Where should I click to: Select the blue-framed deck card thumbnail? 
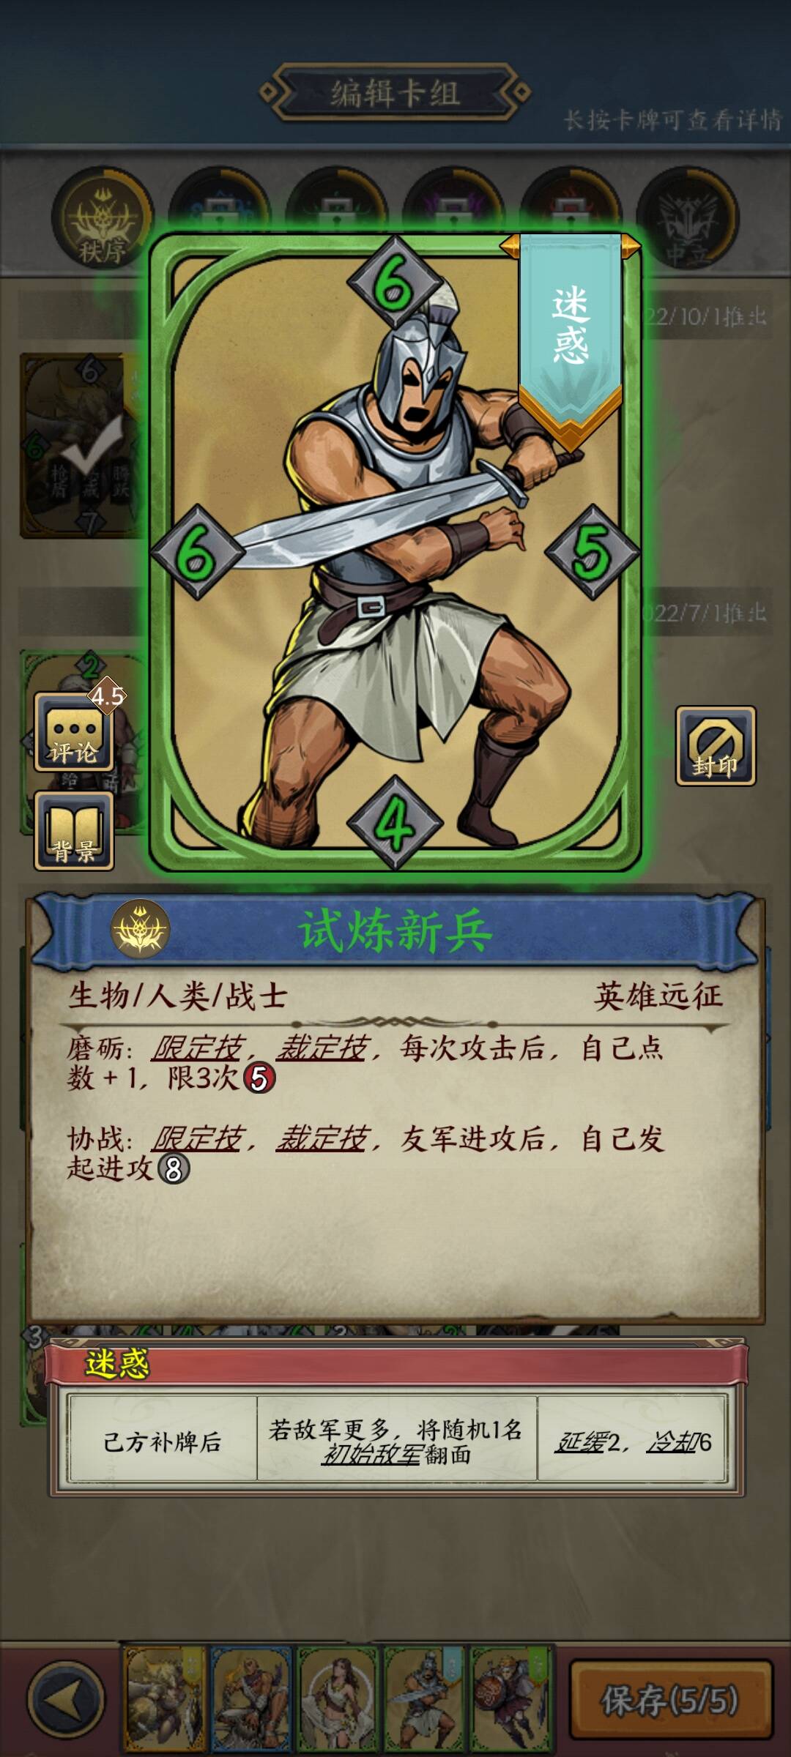[x=250, y=1698]
